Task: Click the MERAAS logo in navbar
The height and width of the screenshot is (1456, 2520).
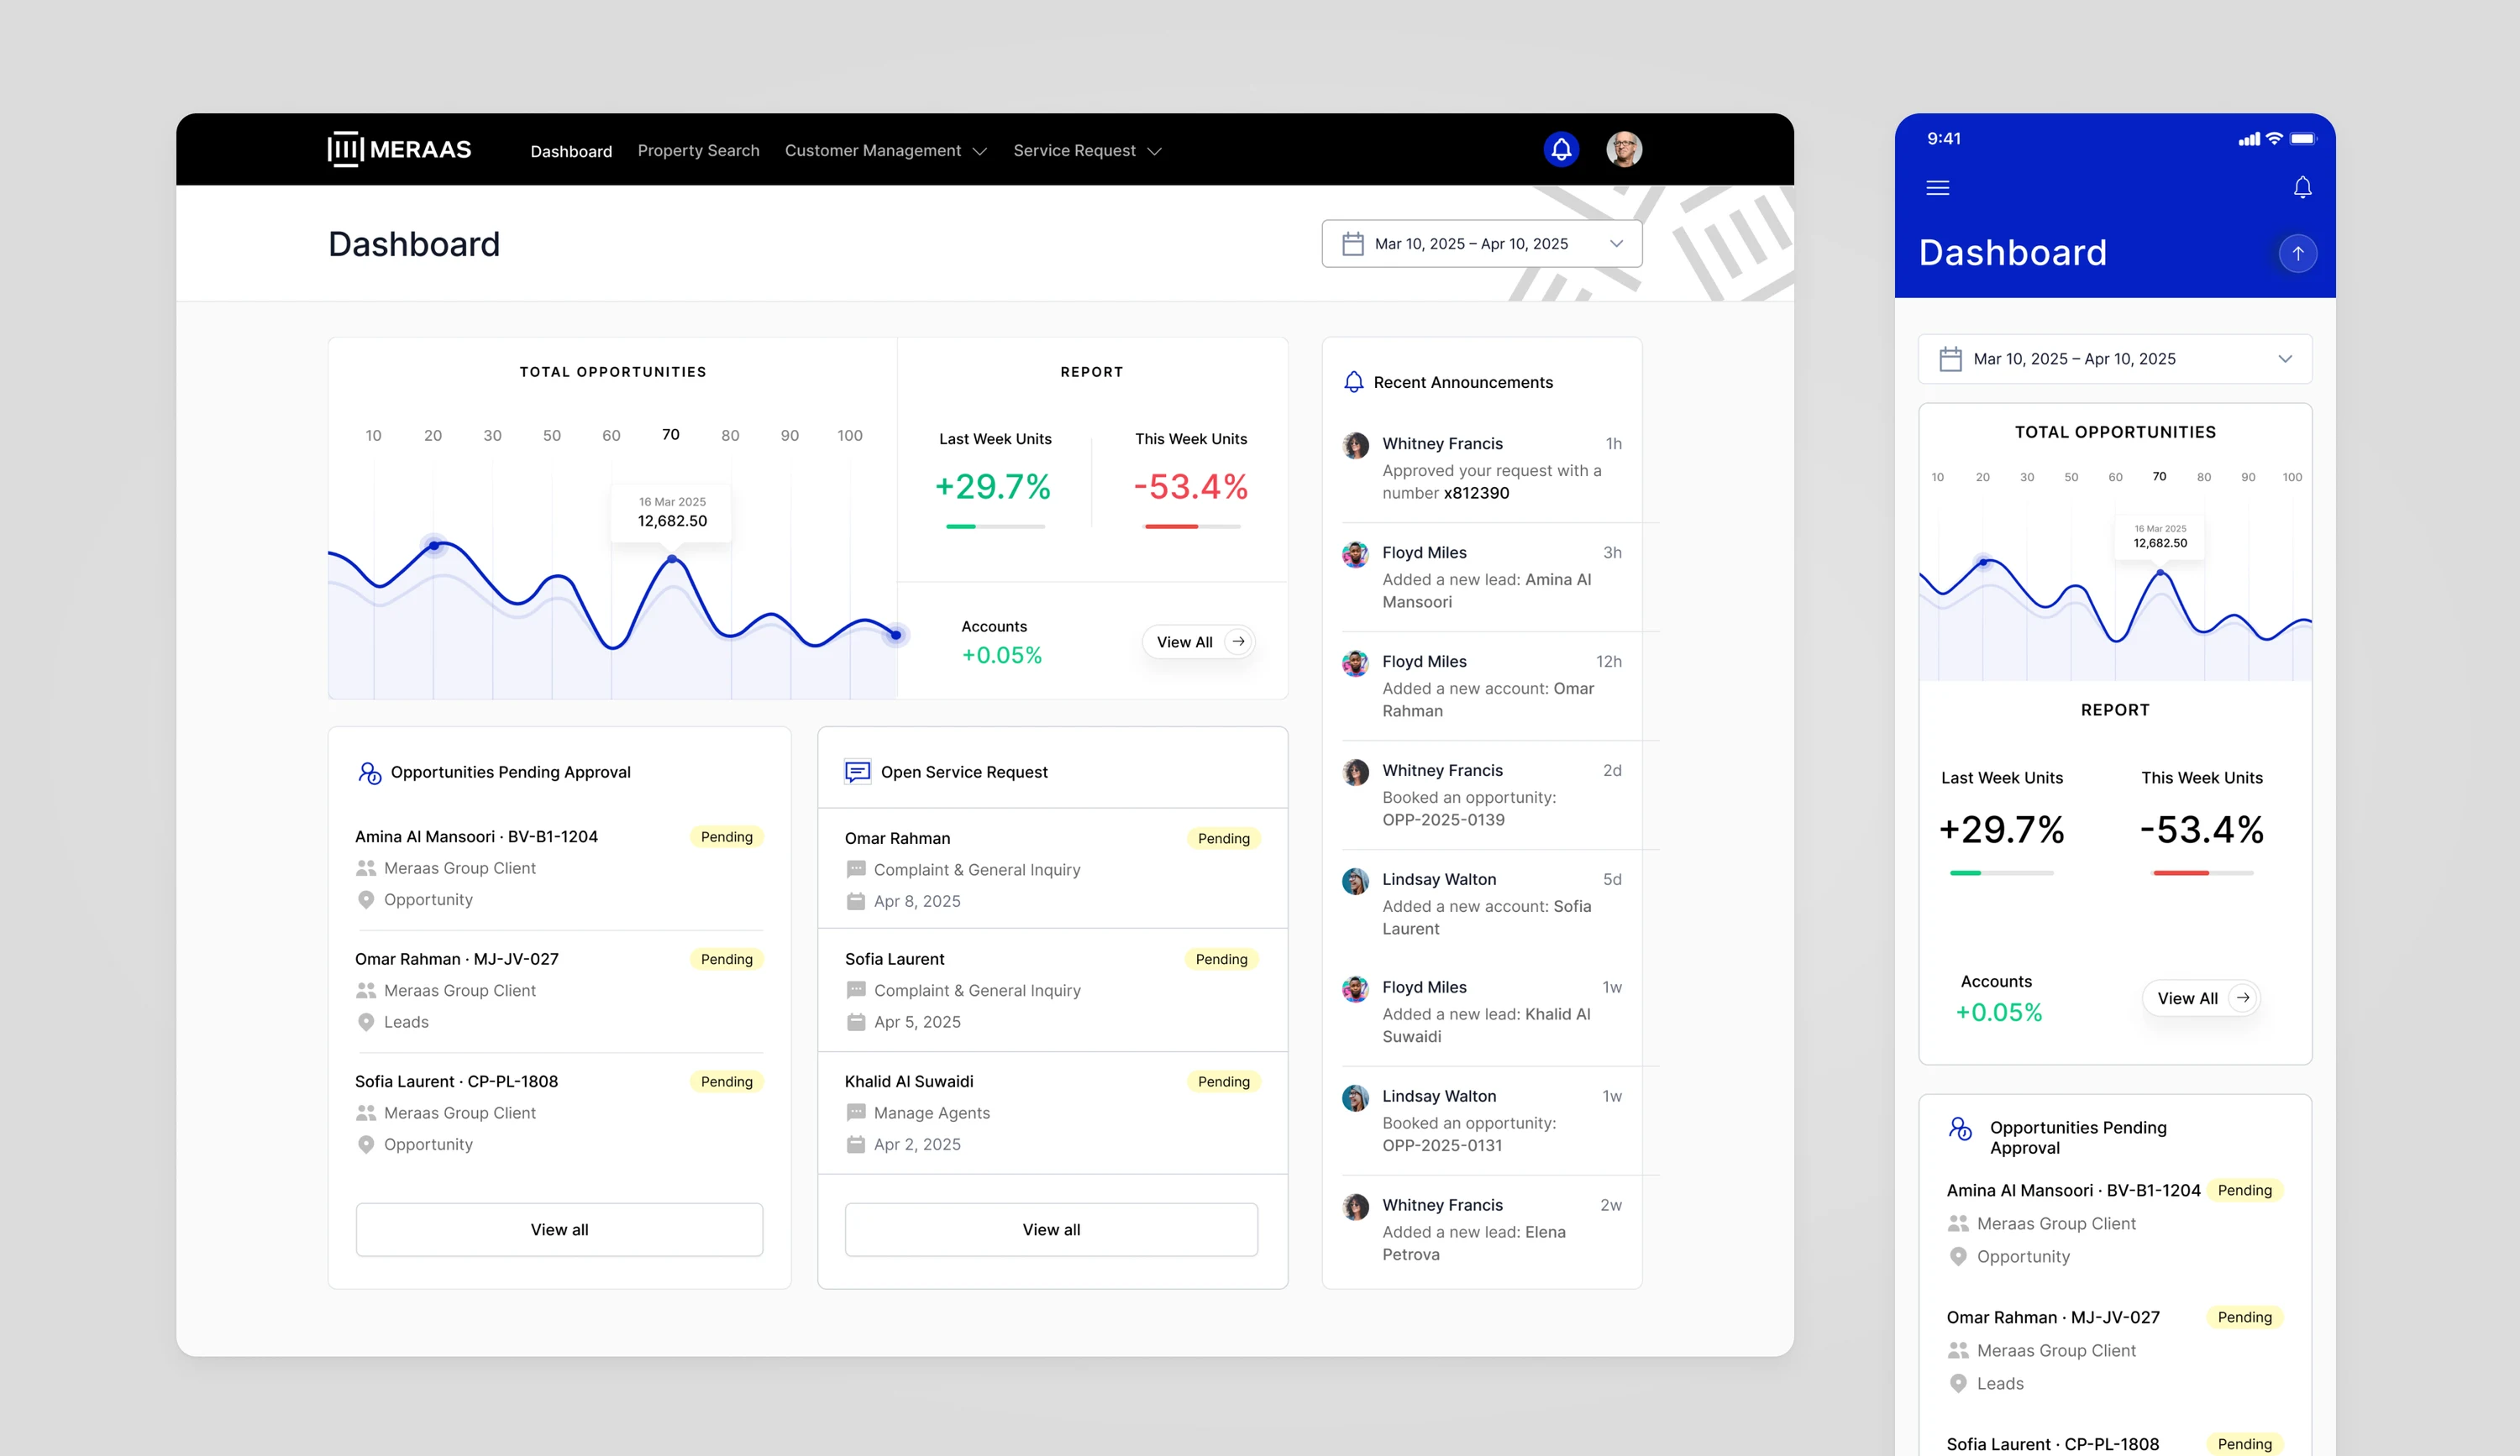Action: tap(399, 150)
